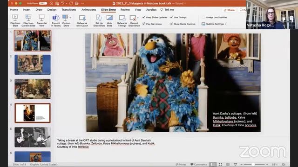Uncheck Play Narrations
298x167 pixels.
(144, 24)
